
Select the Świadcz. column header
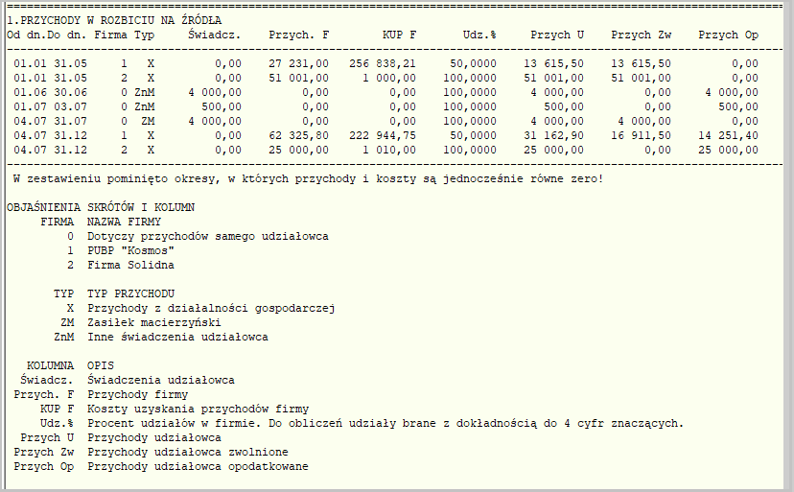(x=214, y=35)
